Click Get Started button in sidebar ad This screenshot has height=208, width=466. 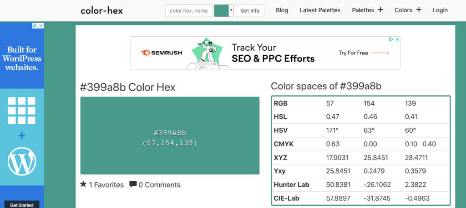click(x=22, y=205)
